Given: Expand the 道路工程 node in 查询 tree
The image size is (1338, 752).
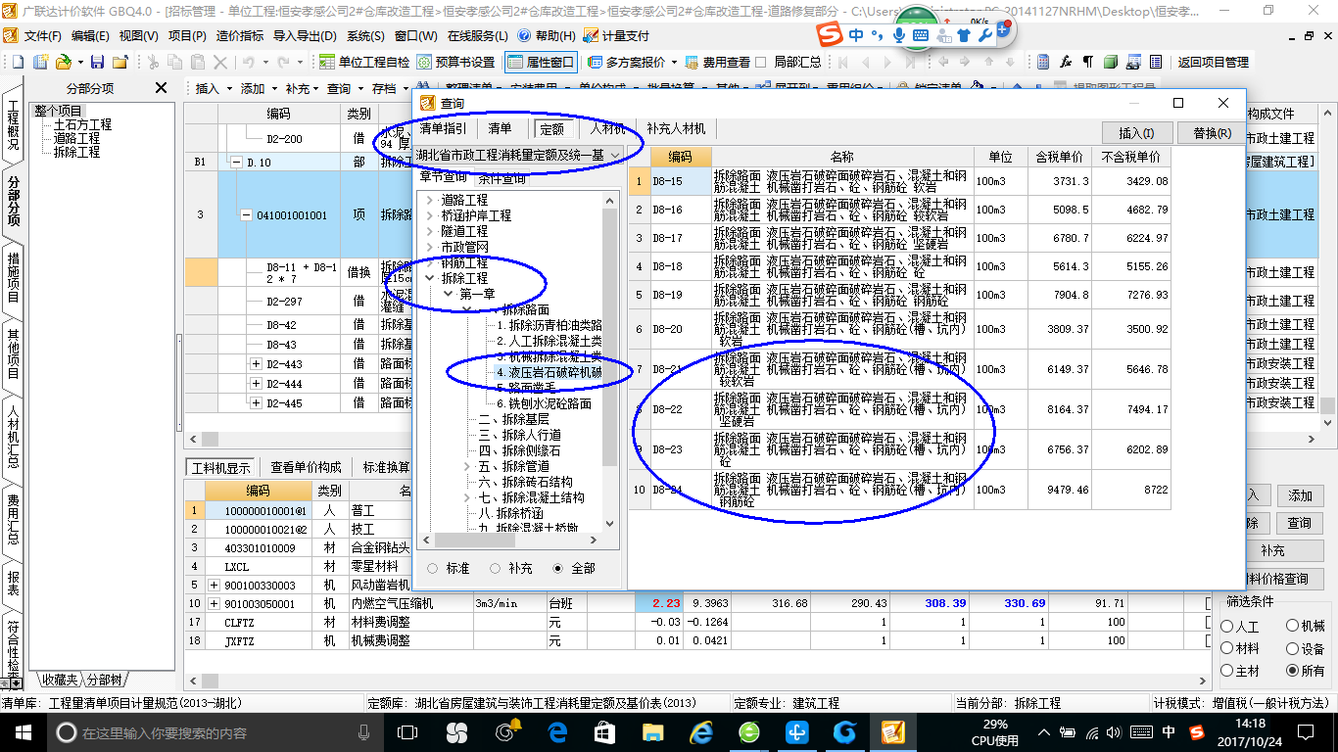Looking at the screenshot, I should pos(429,200).
